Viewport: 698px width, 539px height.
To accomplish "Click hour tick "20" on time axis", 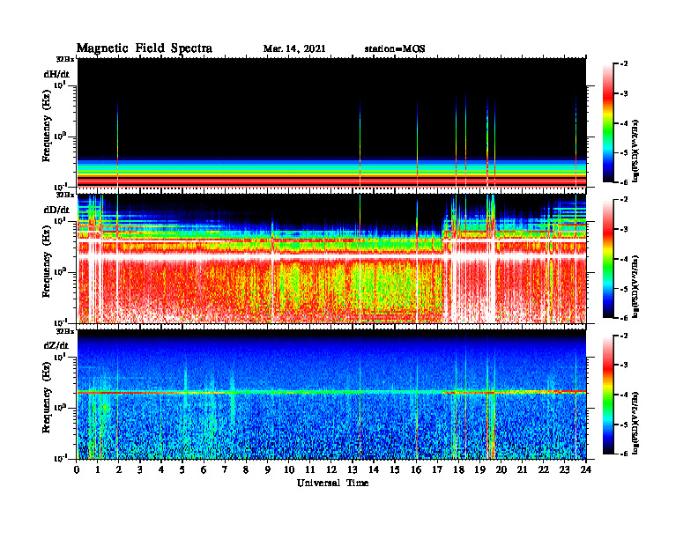I will [x=501, y=469].
